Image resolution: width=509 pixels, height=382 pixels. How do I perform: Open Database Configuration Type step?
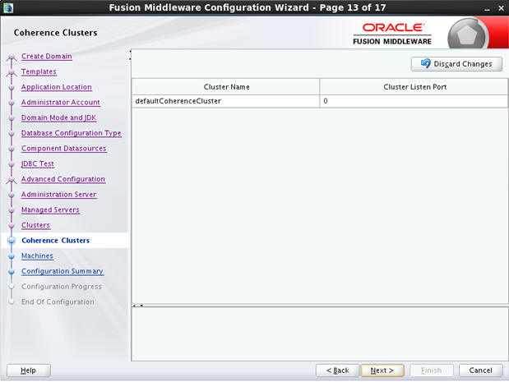click(x=72, y=133)
